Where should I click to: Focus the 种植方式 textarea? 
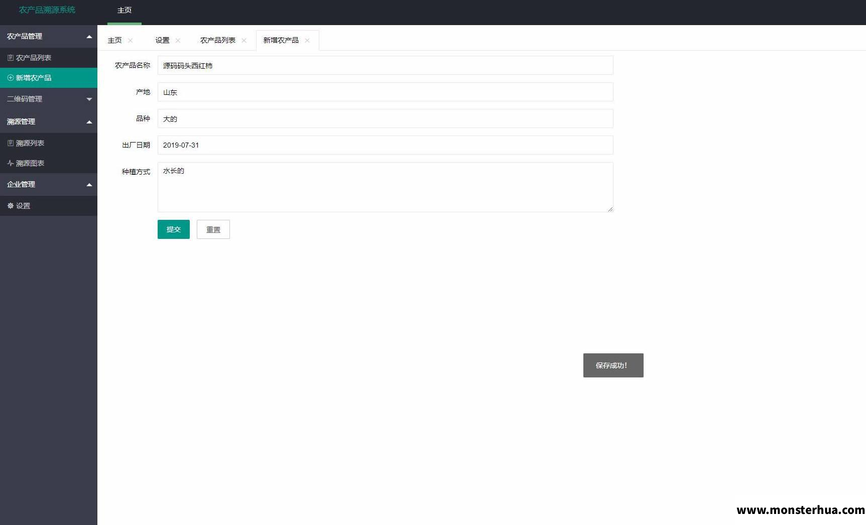pos(385,187)
